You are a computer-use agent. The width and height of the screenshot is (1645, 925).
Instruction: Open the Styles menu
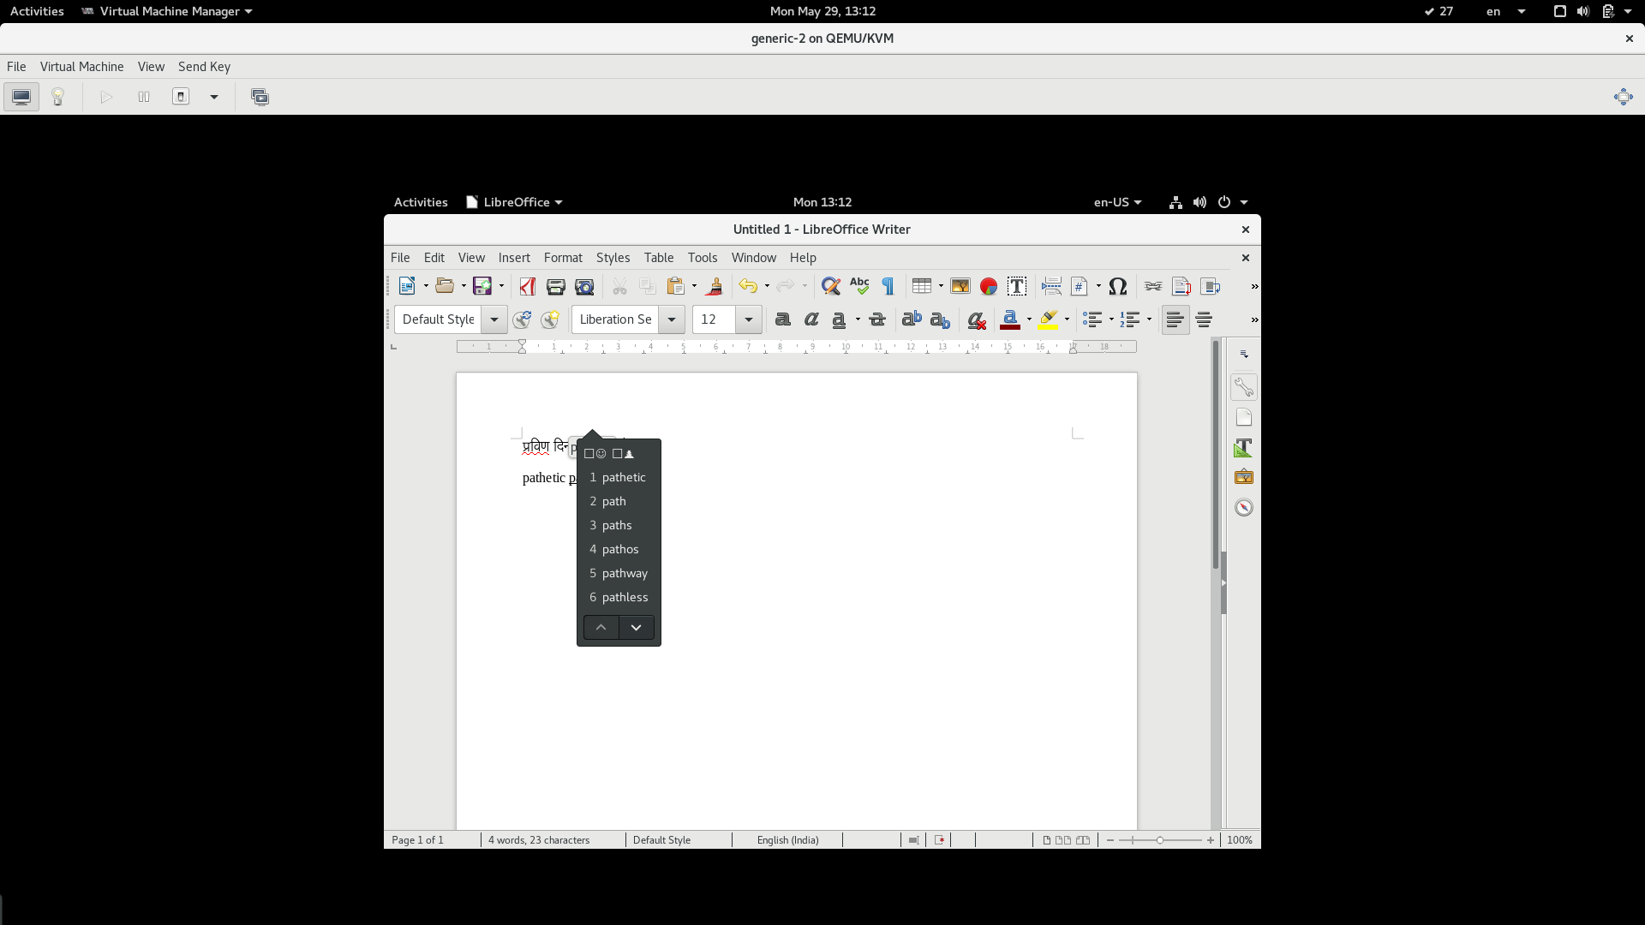coord(613,258)
